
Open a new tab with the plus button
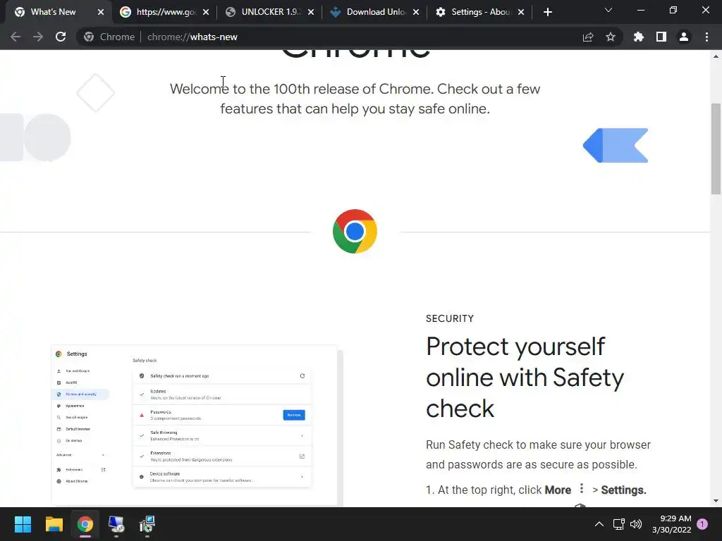[x=547, y=13]
